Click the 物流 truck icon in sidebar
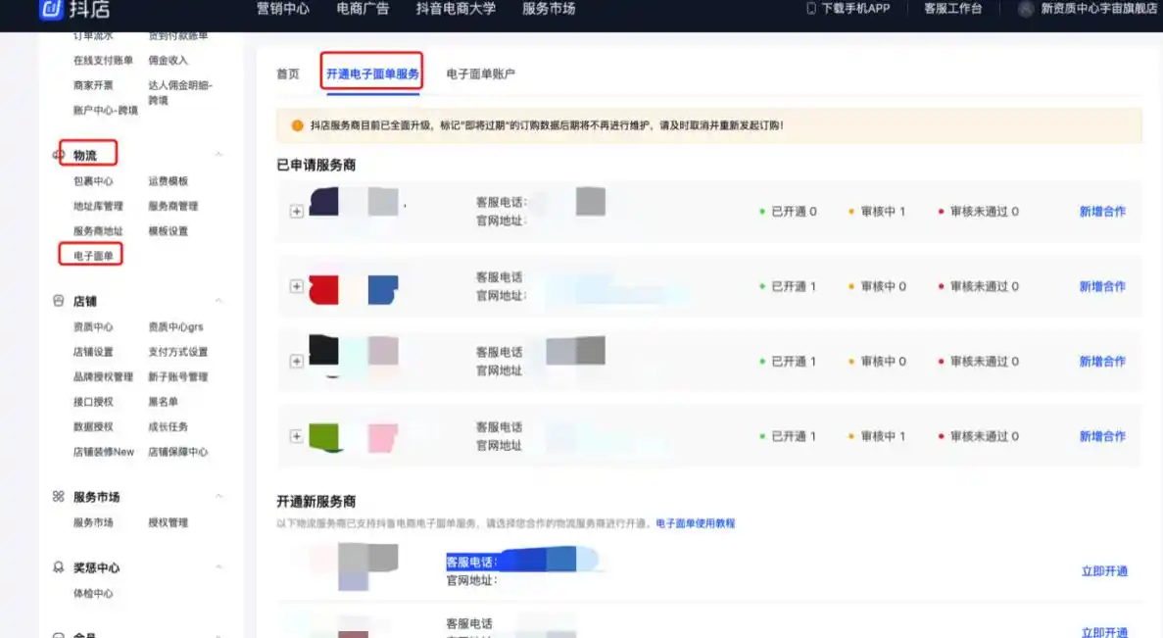The width and height of the screenshot is (1163, 638). [58, 155]
